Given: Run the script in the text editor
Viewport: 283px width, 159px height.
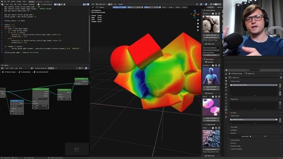Looking at the screenshot, I should [64, 4].
